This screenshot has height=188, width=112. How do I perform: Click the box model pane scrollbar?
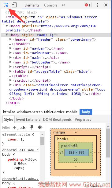click(x=108, y=143)
